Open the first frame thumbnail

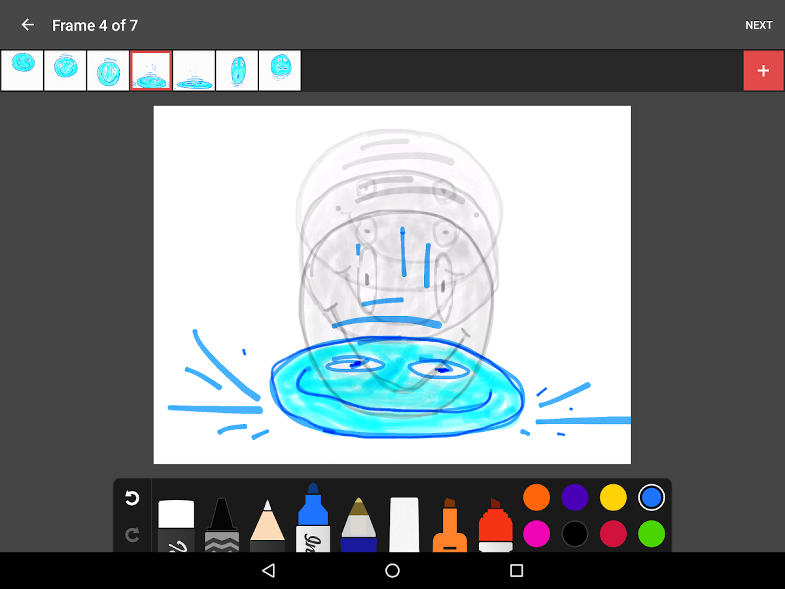(x=22, y=71)
